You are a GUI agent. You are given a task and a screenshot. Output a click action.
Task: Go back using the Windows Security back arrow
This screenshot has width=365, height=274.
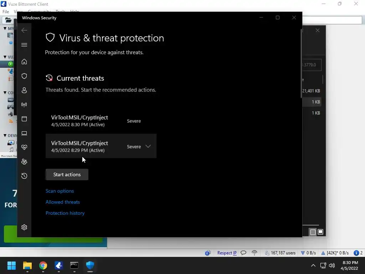24,30
